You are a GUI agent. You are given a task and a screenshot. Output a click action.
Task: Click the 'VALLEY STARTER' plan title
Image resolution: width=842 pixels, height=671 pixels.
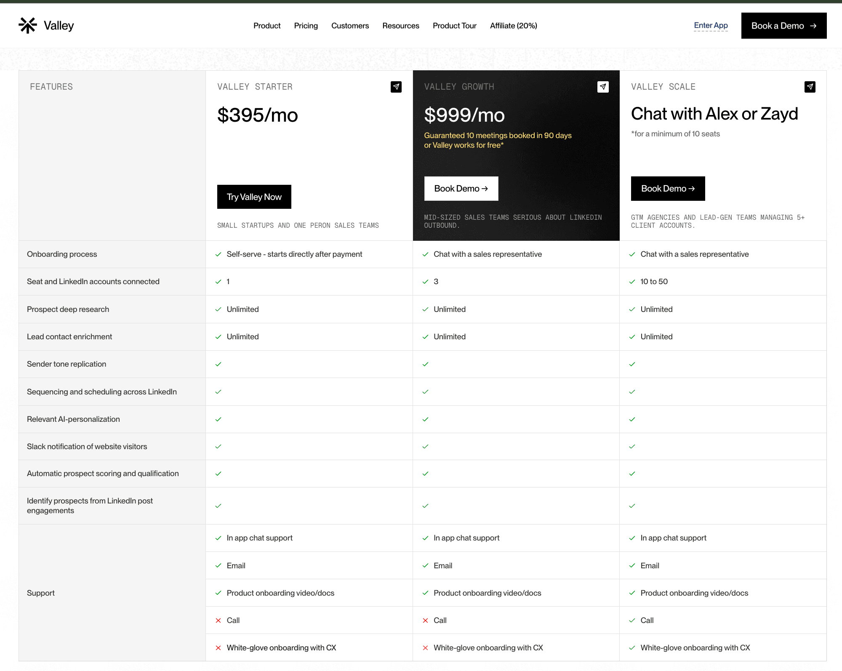[255, 87]
